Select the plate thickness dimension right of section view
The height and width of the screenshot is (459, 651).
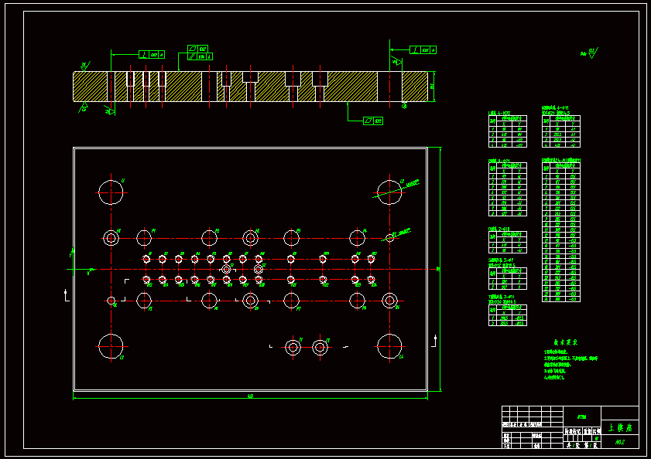(x=433, y=87)
